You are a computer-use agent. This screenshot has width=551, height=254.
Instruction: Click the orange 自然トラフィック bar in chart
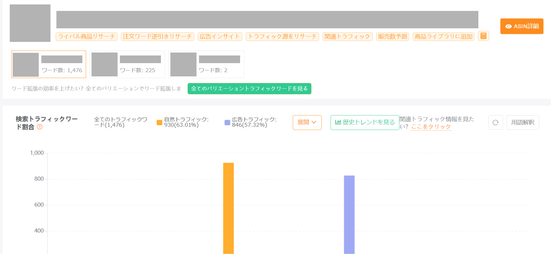point(228,208)
